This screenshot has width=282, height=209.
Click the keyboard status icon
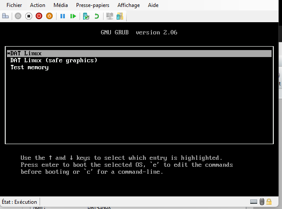[x=254, y=202]
